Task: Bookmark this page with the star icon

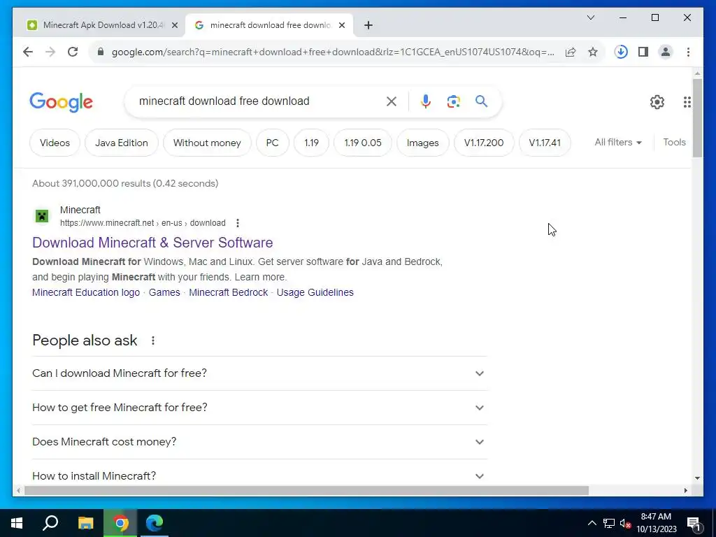Action: click(593, 52)
